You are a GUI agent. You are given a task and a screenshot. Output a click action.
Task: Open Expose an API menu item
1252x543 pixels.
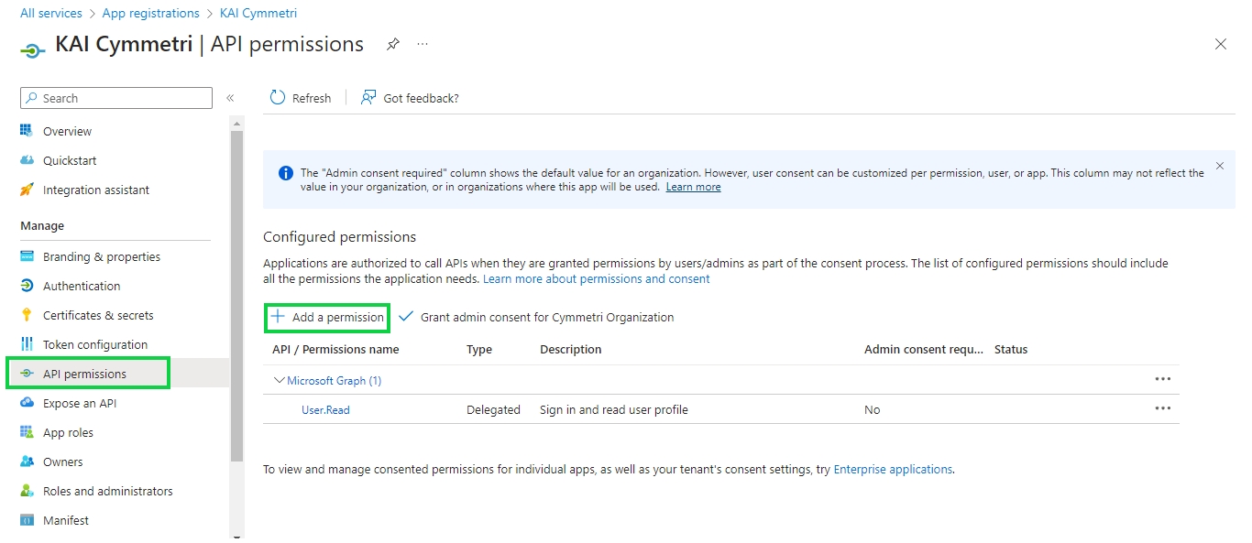pyautogui.click(x=79, y=403)
